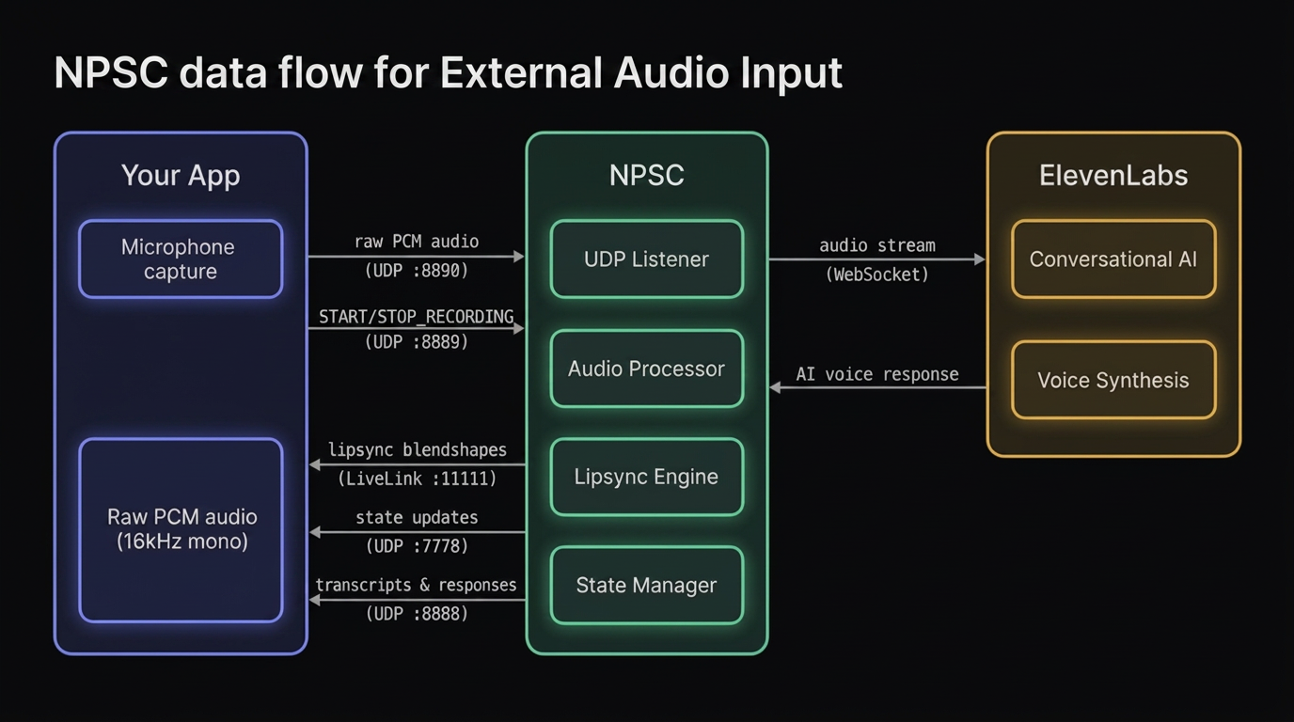
Task: Click the audio stream WebSocket link
Action: pos(876,259)
